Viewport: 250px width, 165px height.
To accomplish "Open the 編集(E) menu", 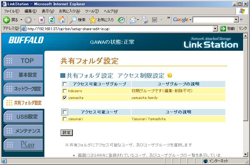I will [x=30, y=11].
